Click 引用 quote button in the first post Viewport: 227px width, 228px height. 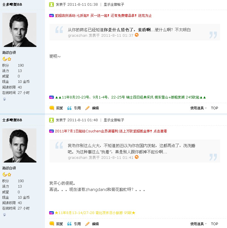pos(74,108)
